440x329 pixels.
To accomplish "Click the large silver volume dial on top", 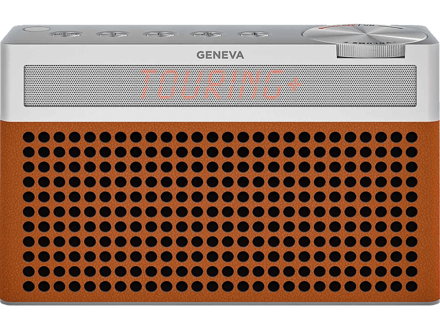I will pos(364,34).
